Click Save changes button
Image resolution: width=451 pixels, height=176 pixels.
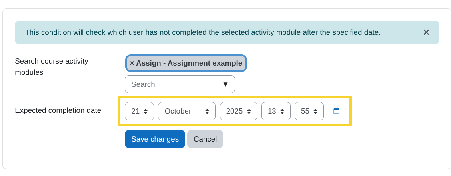click(x=155, y=139)
